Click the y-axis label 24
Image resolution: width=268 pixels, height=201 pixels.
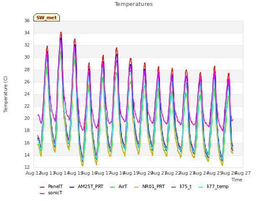(27, 94)
